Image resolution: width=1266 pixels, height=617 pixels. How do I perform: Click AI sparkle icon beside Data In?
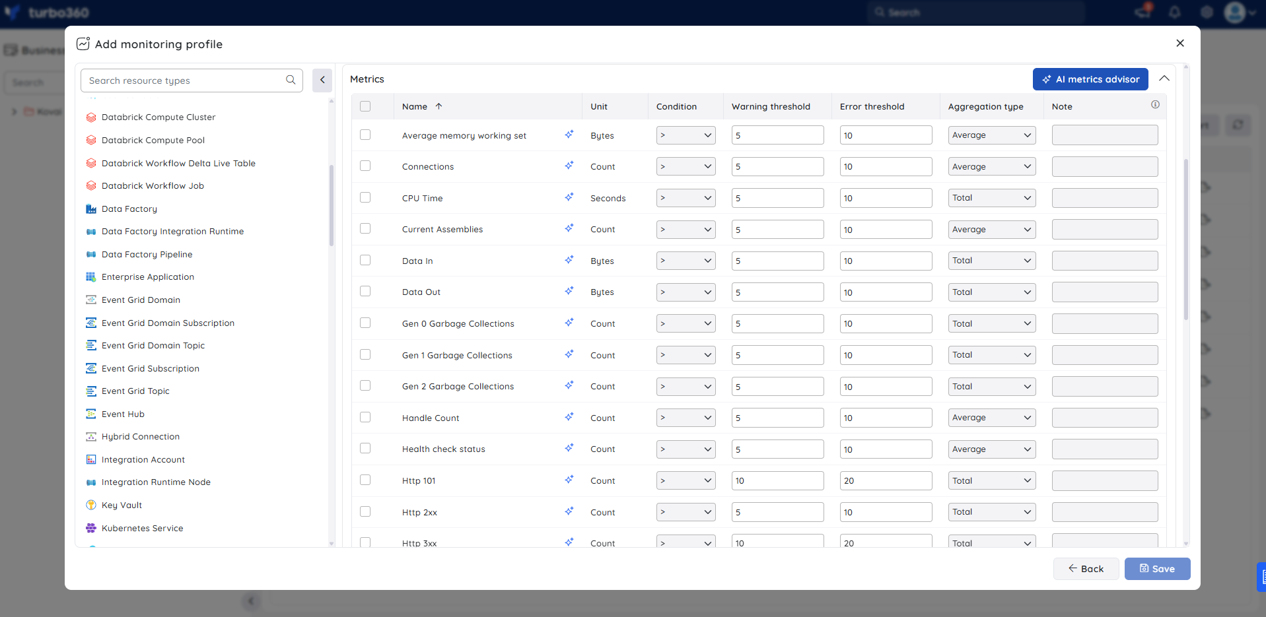(x=569, y=260)
